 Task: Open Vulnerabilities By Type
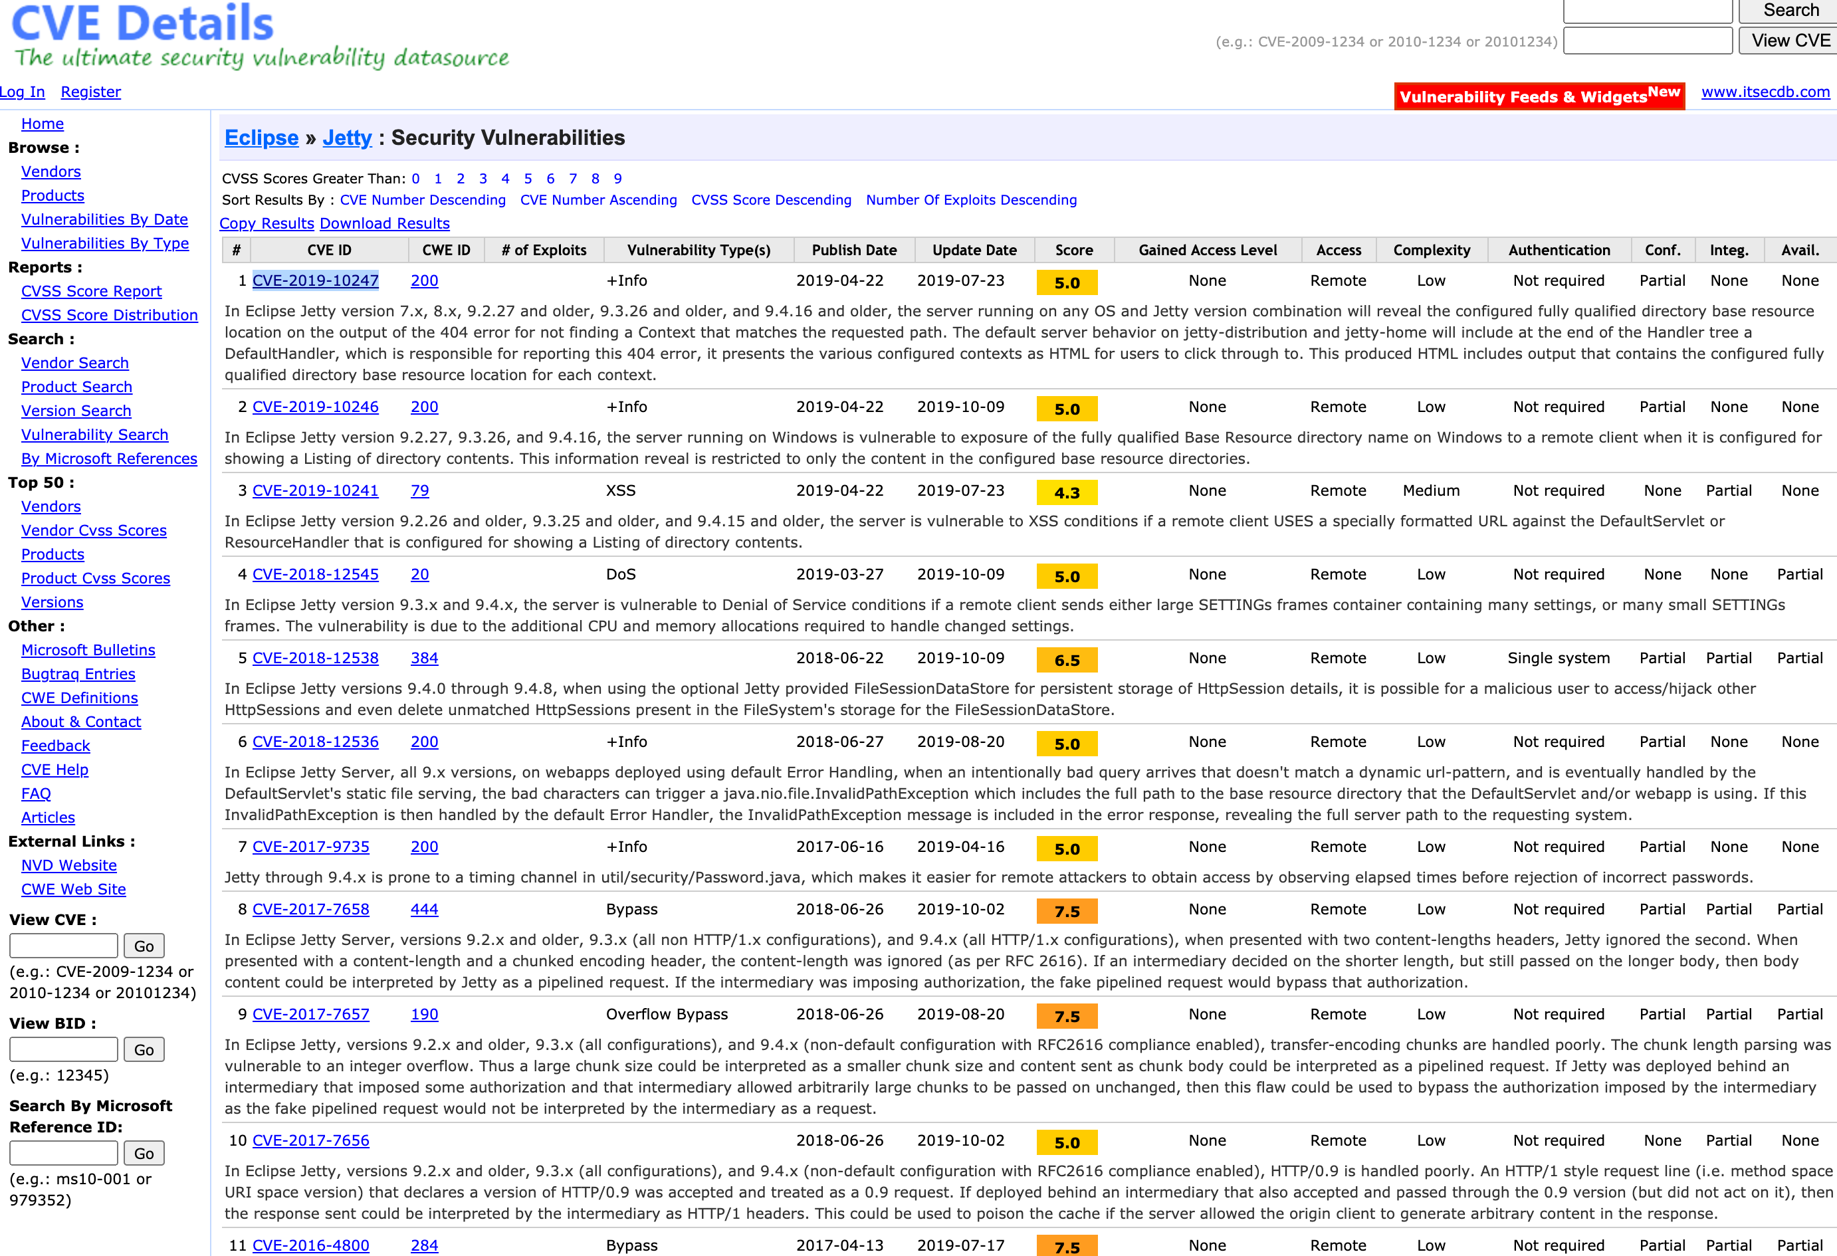point(105,243)
